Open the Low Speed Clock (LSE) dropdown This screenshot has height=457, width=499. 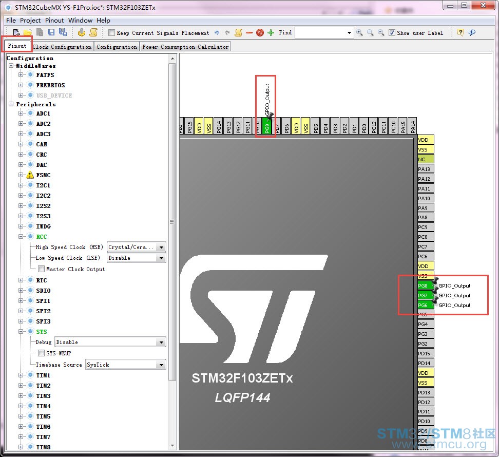[x=137, y=258]
